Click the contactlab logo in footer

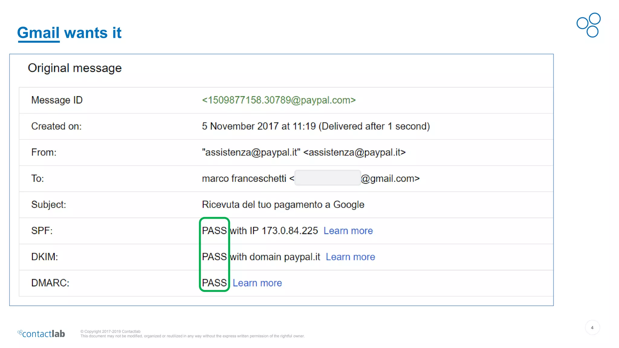point(41,333)
